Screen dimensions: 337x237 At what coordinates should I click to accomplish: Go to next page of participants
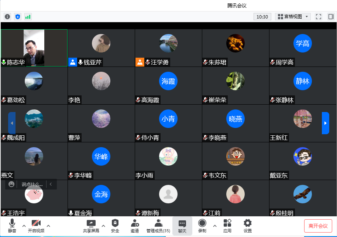(325, 123)
